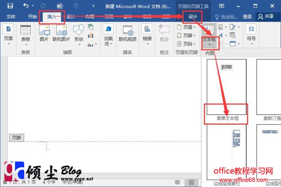
Task: Click the Undo arrow icon
Action: click(x=26, y=6)
